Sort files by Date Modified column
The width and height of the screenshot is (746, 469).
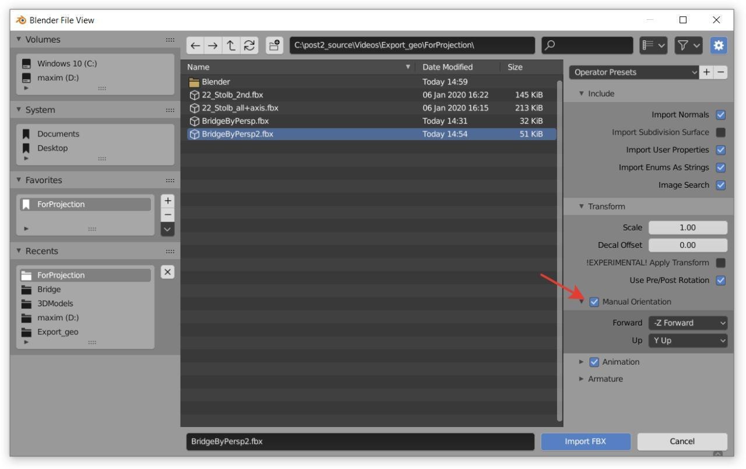pyautogui.click(x=458, y=67)
